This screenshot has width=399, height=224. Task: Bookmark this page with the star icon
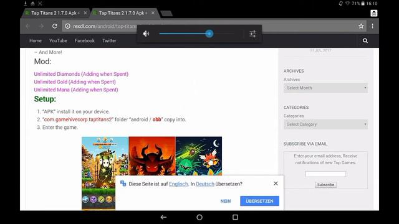pos(361,26)
